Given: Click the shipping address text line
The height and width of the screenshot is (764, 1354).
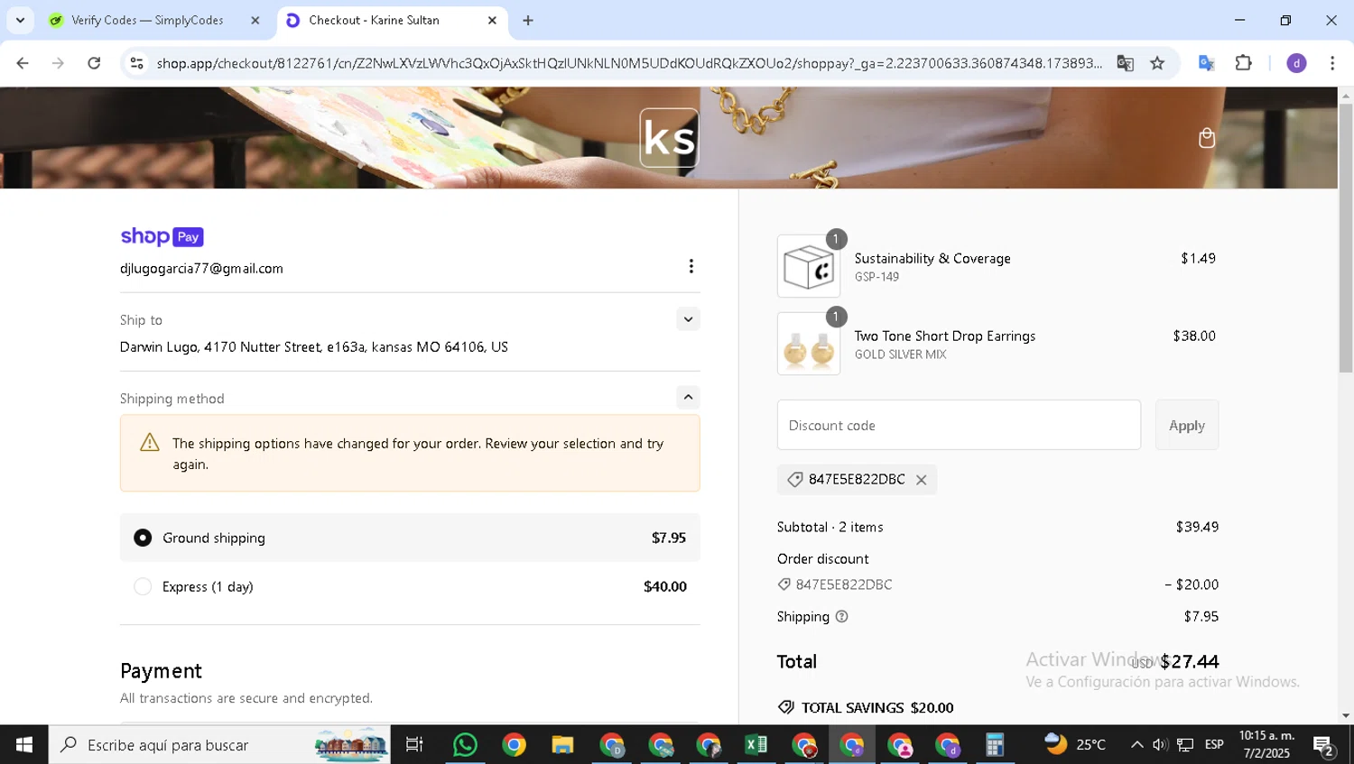Looking at the screenshot, I should [314, 347].
